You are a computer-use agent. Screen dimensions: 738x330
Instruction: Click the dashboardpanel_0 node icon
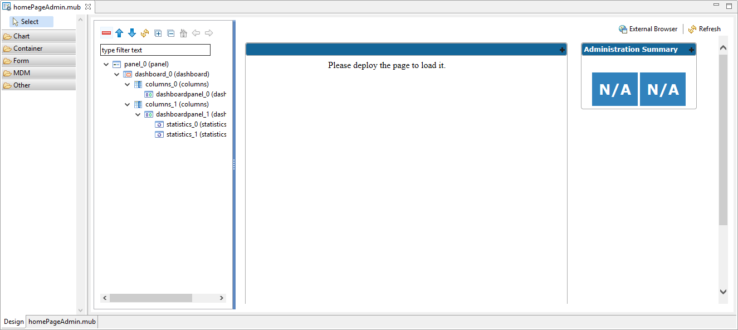tap(149, 94)
